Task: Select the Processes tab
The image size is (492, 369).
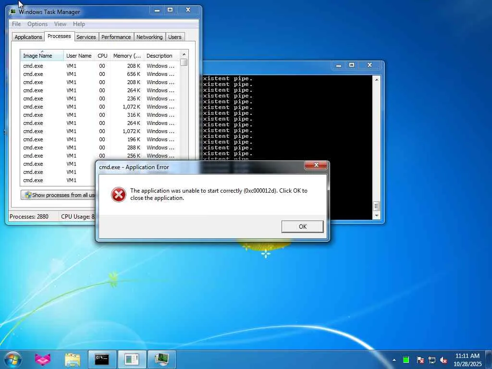Action: point(59,36)
